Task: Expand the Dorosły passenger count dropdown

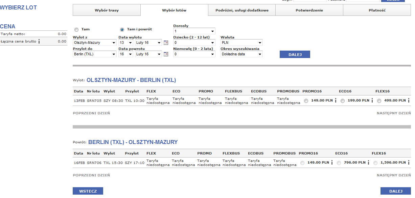Action: (x=194, y=31)
